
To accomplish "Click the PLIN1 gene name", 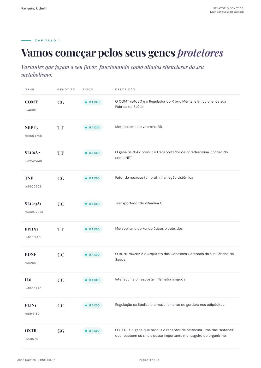I will pyautogui.click(x=31, y=305).
